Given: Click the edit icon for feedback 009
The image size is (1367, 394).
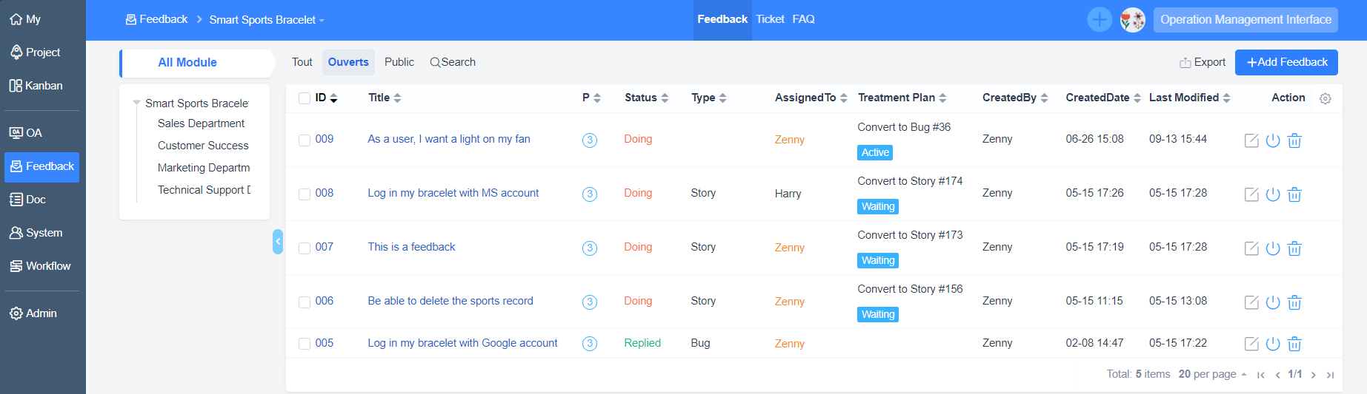Looking at the screenshot, I should click(1251, 140).
